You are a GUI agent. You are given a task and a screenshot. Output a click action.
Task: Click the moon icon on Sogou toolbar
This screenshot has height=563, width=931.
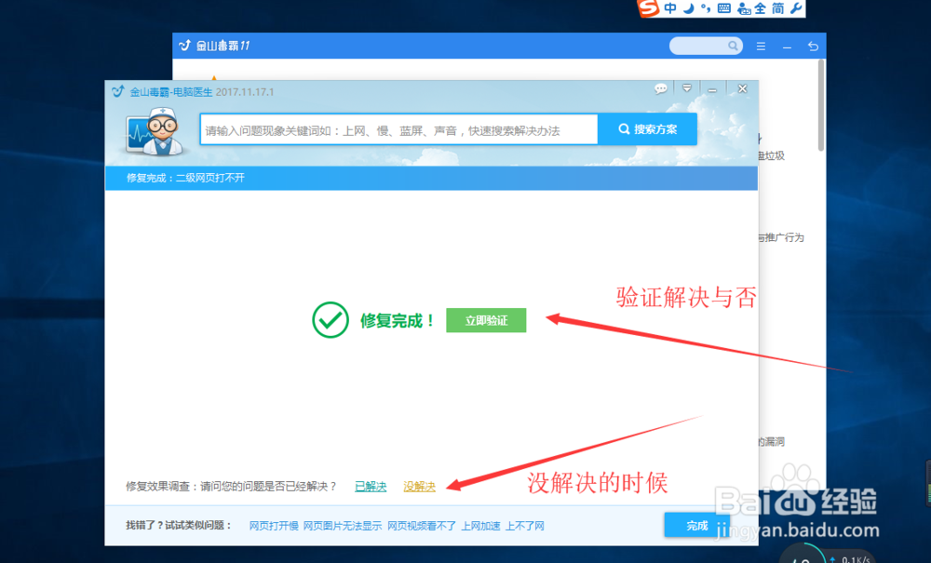pos(688,8)
